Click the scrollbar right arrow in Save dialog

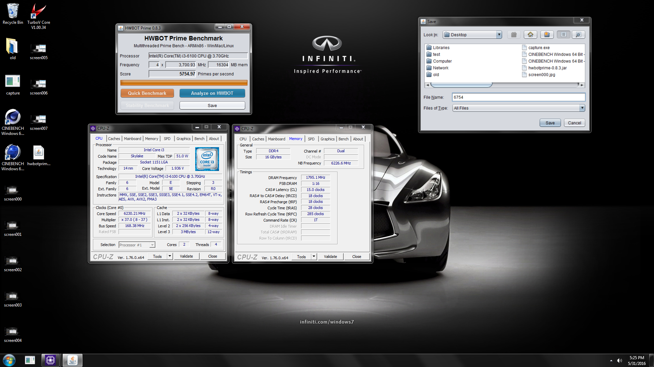pyautogui.click(x=582, y=85)
